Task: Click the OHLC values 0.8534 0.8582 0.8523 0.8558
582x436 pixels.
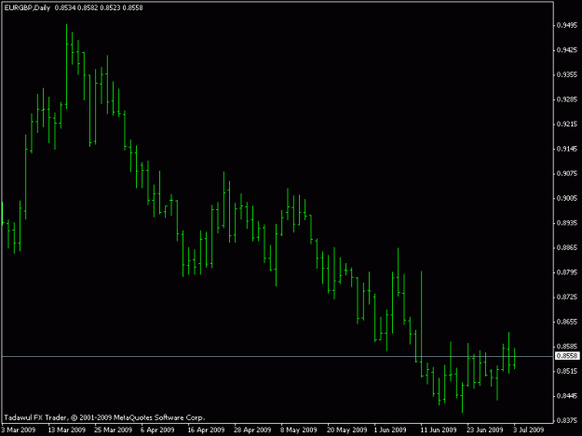Action: click(x=99, y=7)
